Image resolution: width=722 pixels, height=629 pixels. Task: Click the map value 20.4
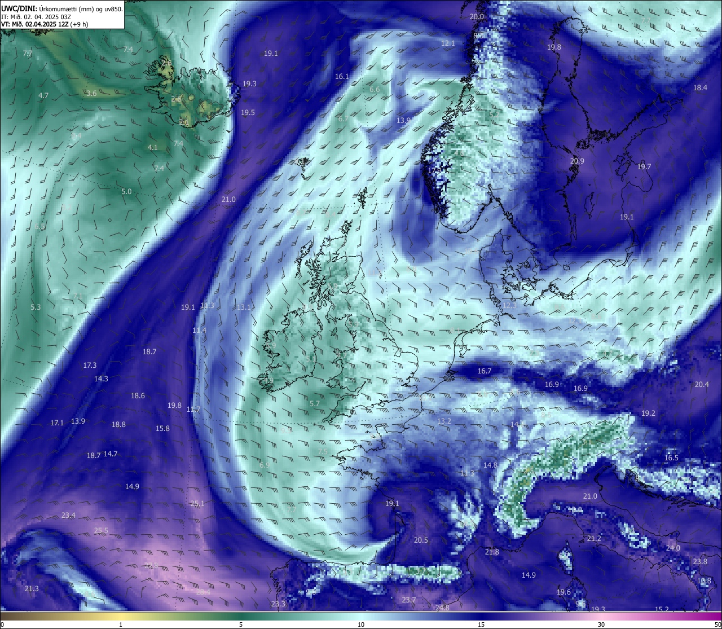point(702,385)
